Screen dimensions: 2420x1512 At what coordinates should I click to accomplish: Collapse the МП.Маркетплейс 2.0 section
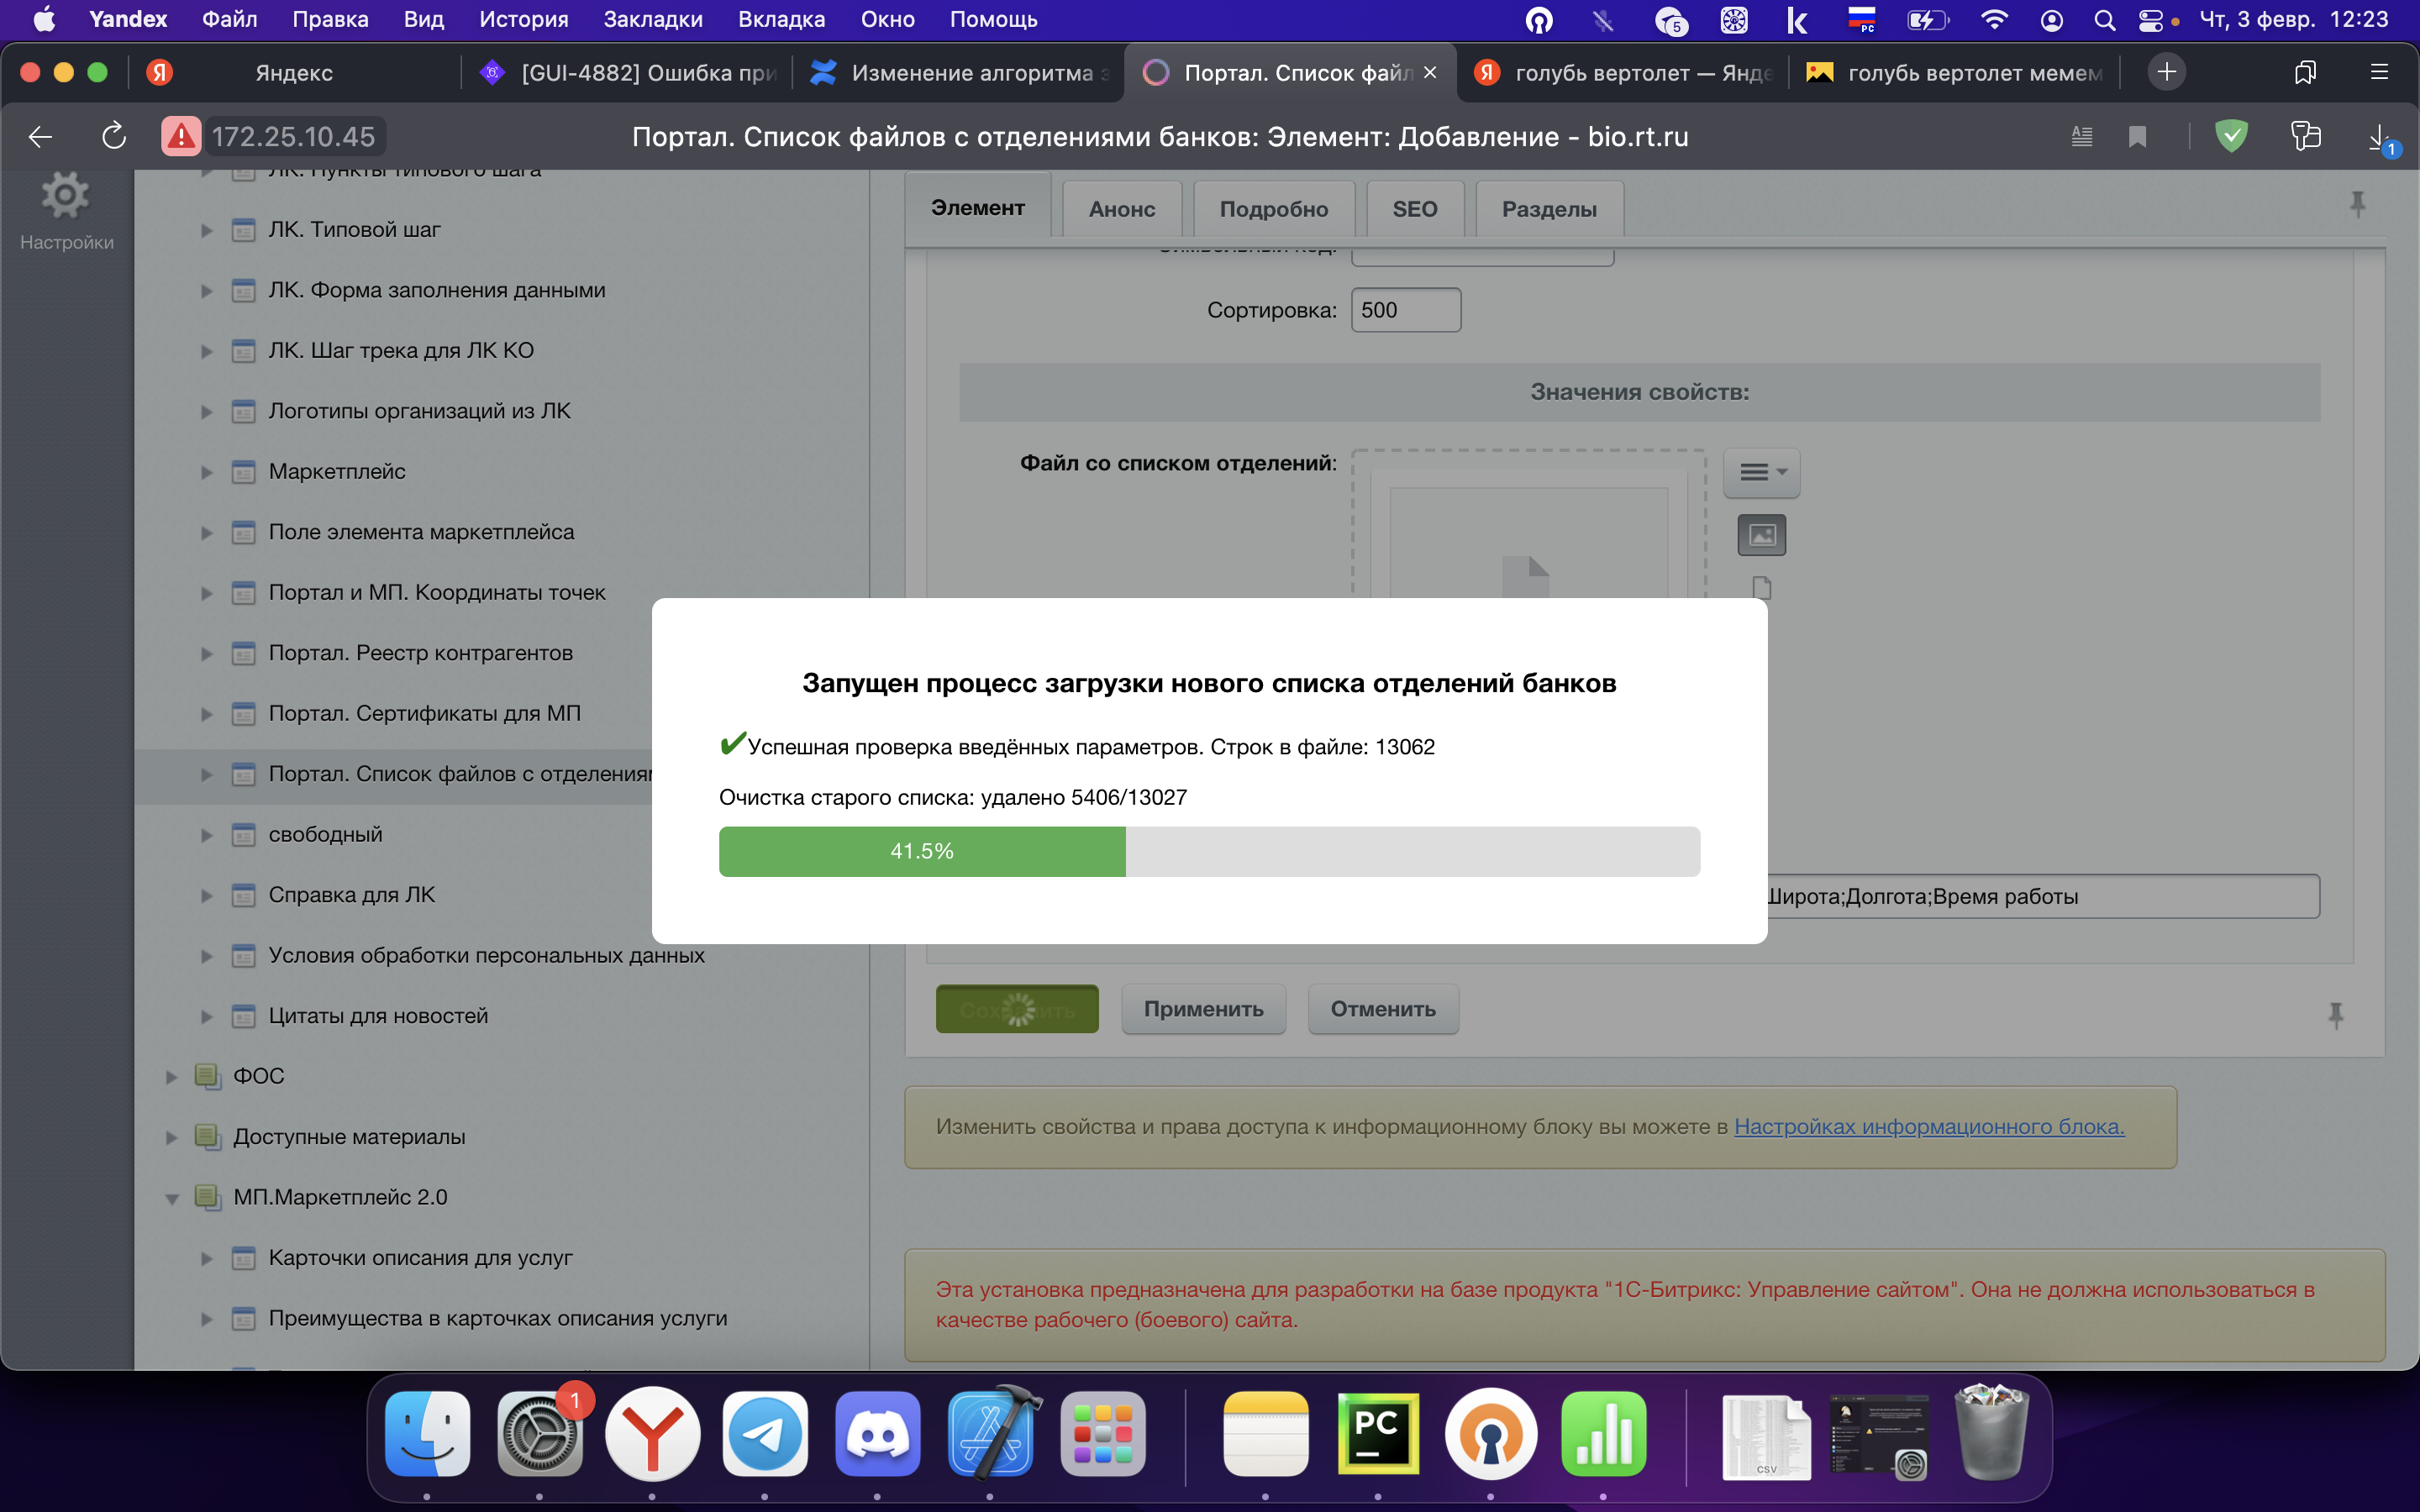click(171, 1198)
